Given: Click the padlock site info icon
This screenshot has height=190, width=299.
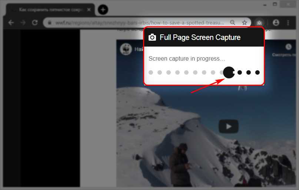Looking at the screenshot, I should 50,23.
